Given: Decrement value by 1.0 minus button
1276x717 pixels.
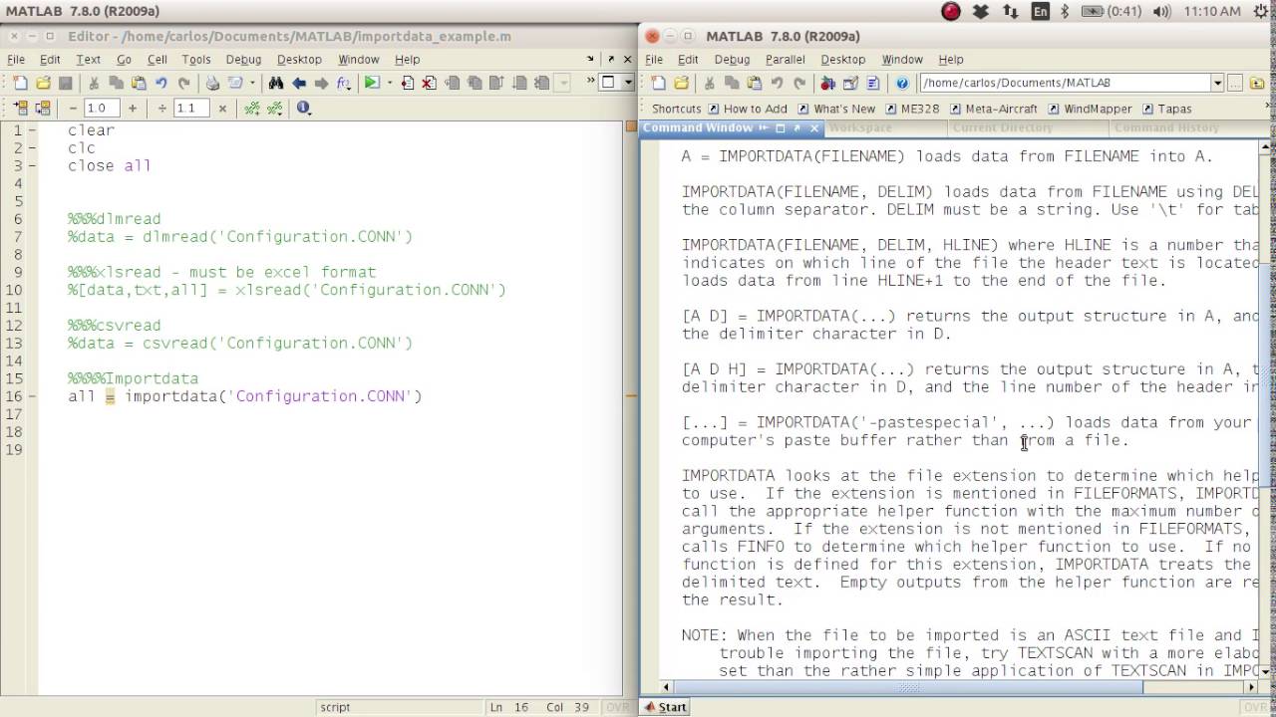Looking at the screenshot, I should [x=74, y=108].
